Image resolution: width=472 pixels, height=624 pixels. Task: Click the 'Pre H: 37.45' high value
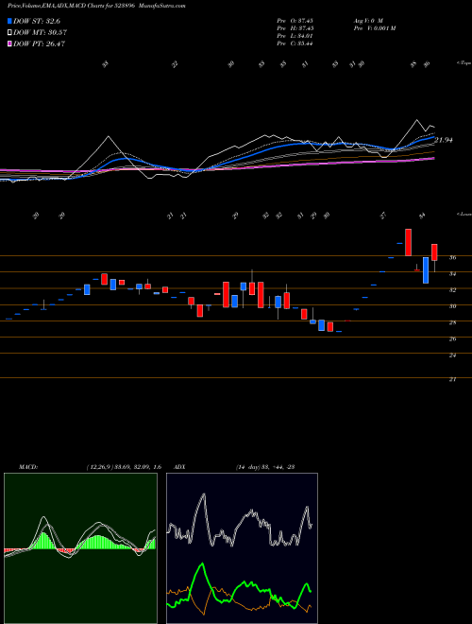click(x=295, y=28)
